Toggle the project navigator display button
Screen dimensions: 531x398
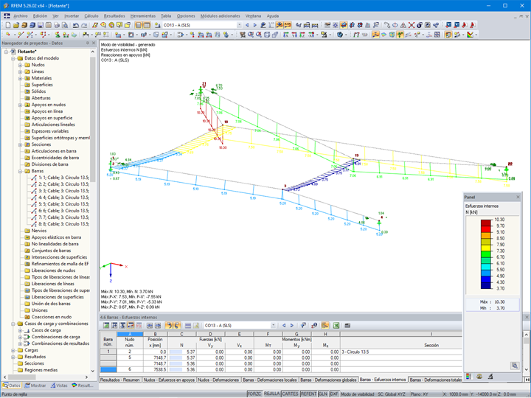pos(139,25)
